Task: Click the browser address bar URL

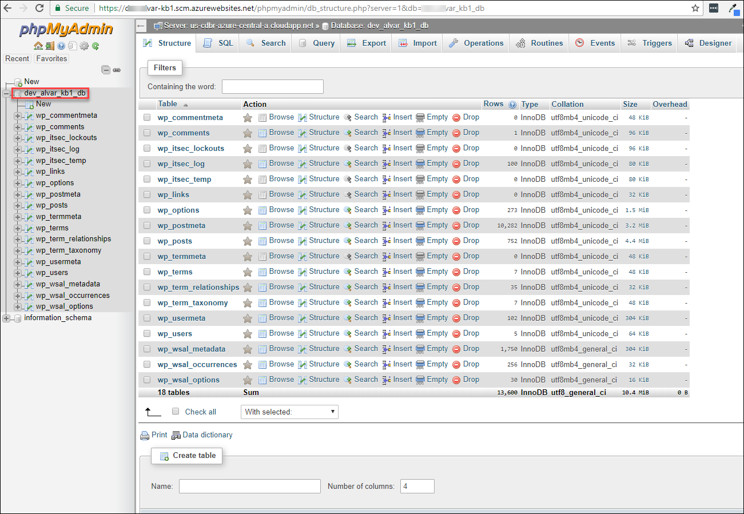Action: click(292, 9)
